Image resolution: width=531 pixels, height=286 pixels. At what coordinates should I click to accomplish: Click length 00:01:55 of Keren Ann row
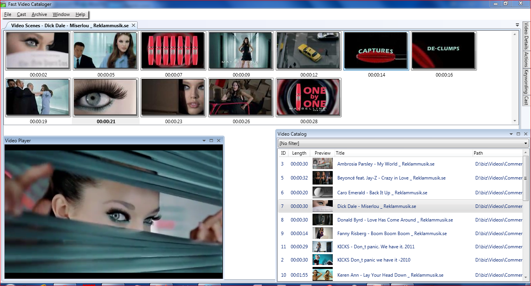pos(299,275)
